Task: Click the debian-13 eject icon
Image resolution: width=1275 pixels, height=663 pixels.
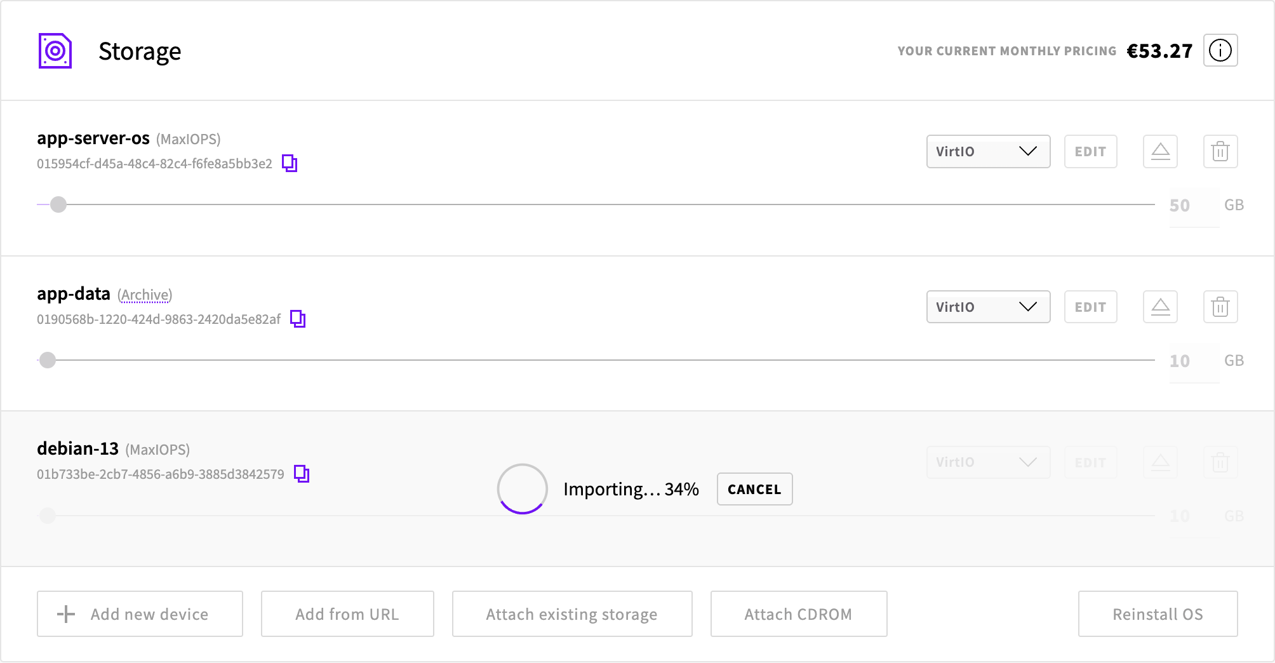Action: point(1160,462)
